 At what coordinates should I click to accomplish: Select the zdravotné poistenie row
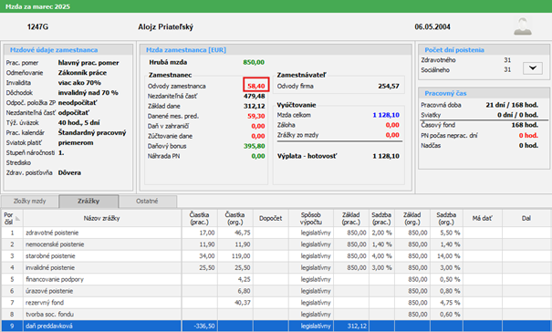tap(276, 233)
